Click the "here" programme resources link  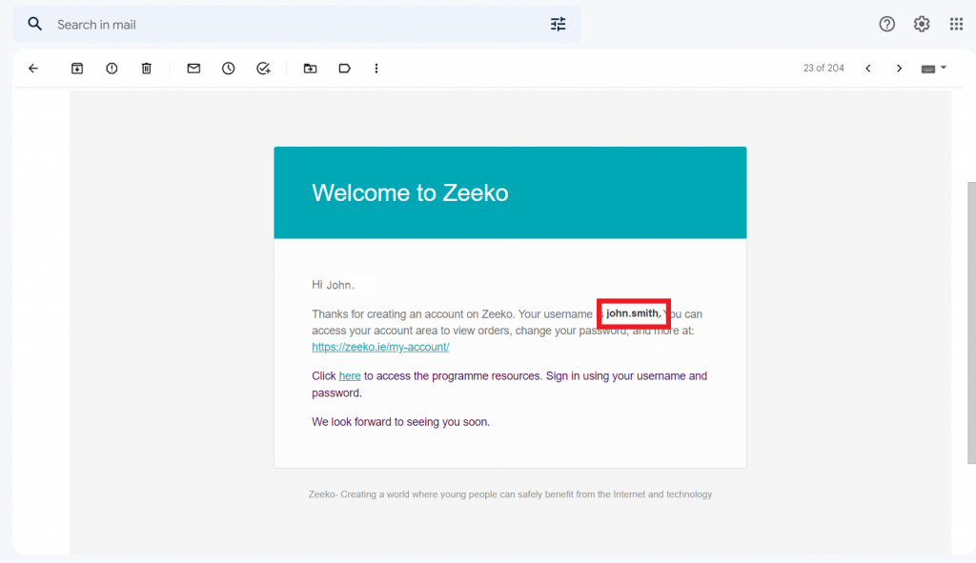pos(350,376)
